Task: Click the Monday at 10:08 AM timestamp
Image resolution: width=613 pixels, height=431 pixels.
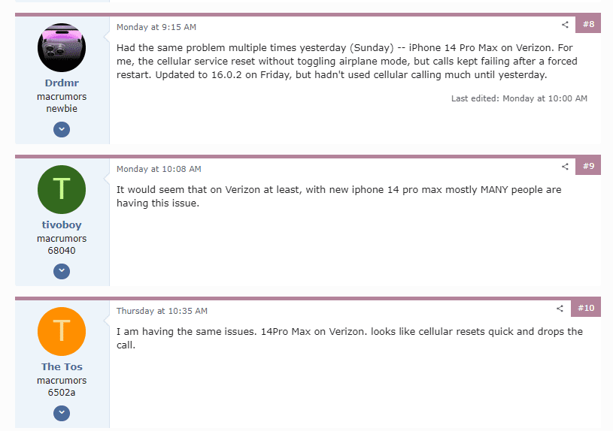Action: pos(159,169)
